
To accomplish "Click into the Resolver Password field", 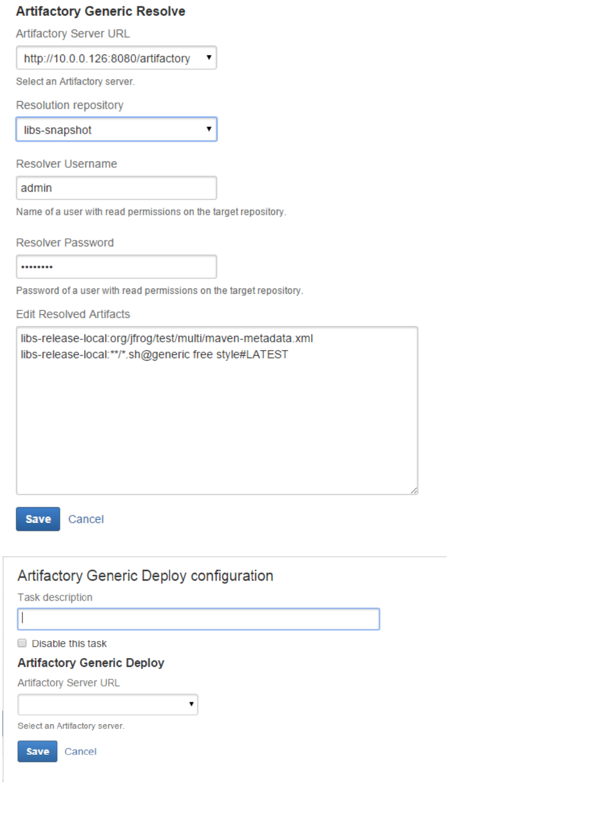I will (x=116, y=267).
